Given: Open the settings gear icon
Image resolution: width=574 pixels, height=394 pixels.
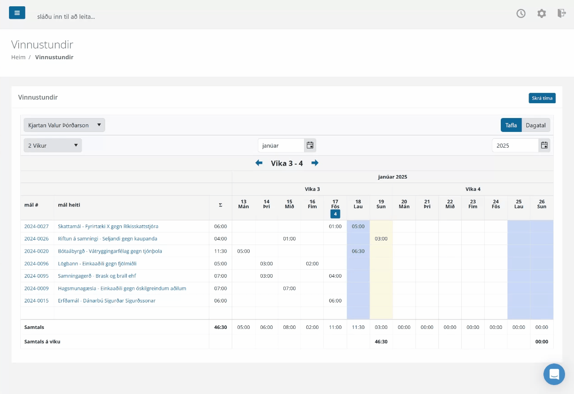Looking at the screenshot, I should click(542, 13).
